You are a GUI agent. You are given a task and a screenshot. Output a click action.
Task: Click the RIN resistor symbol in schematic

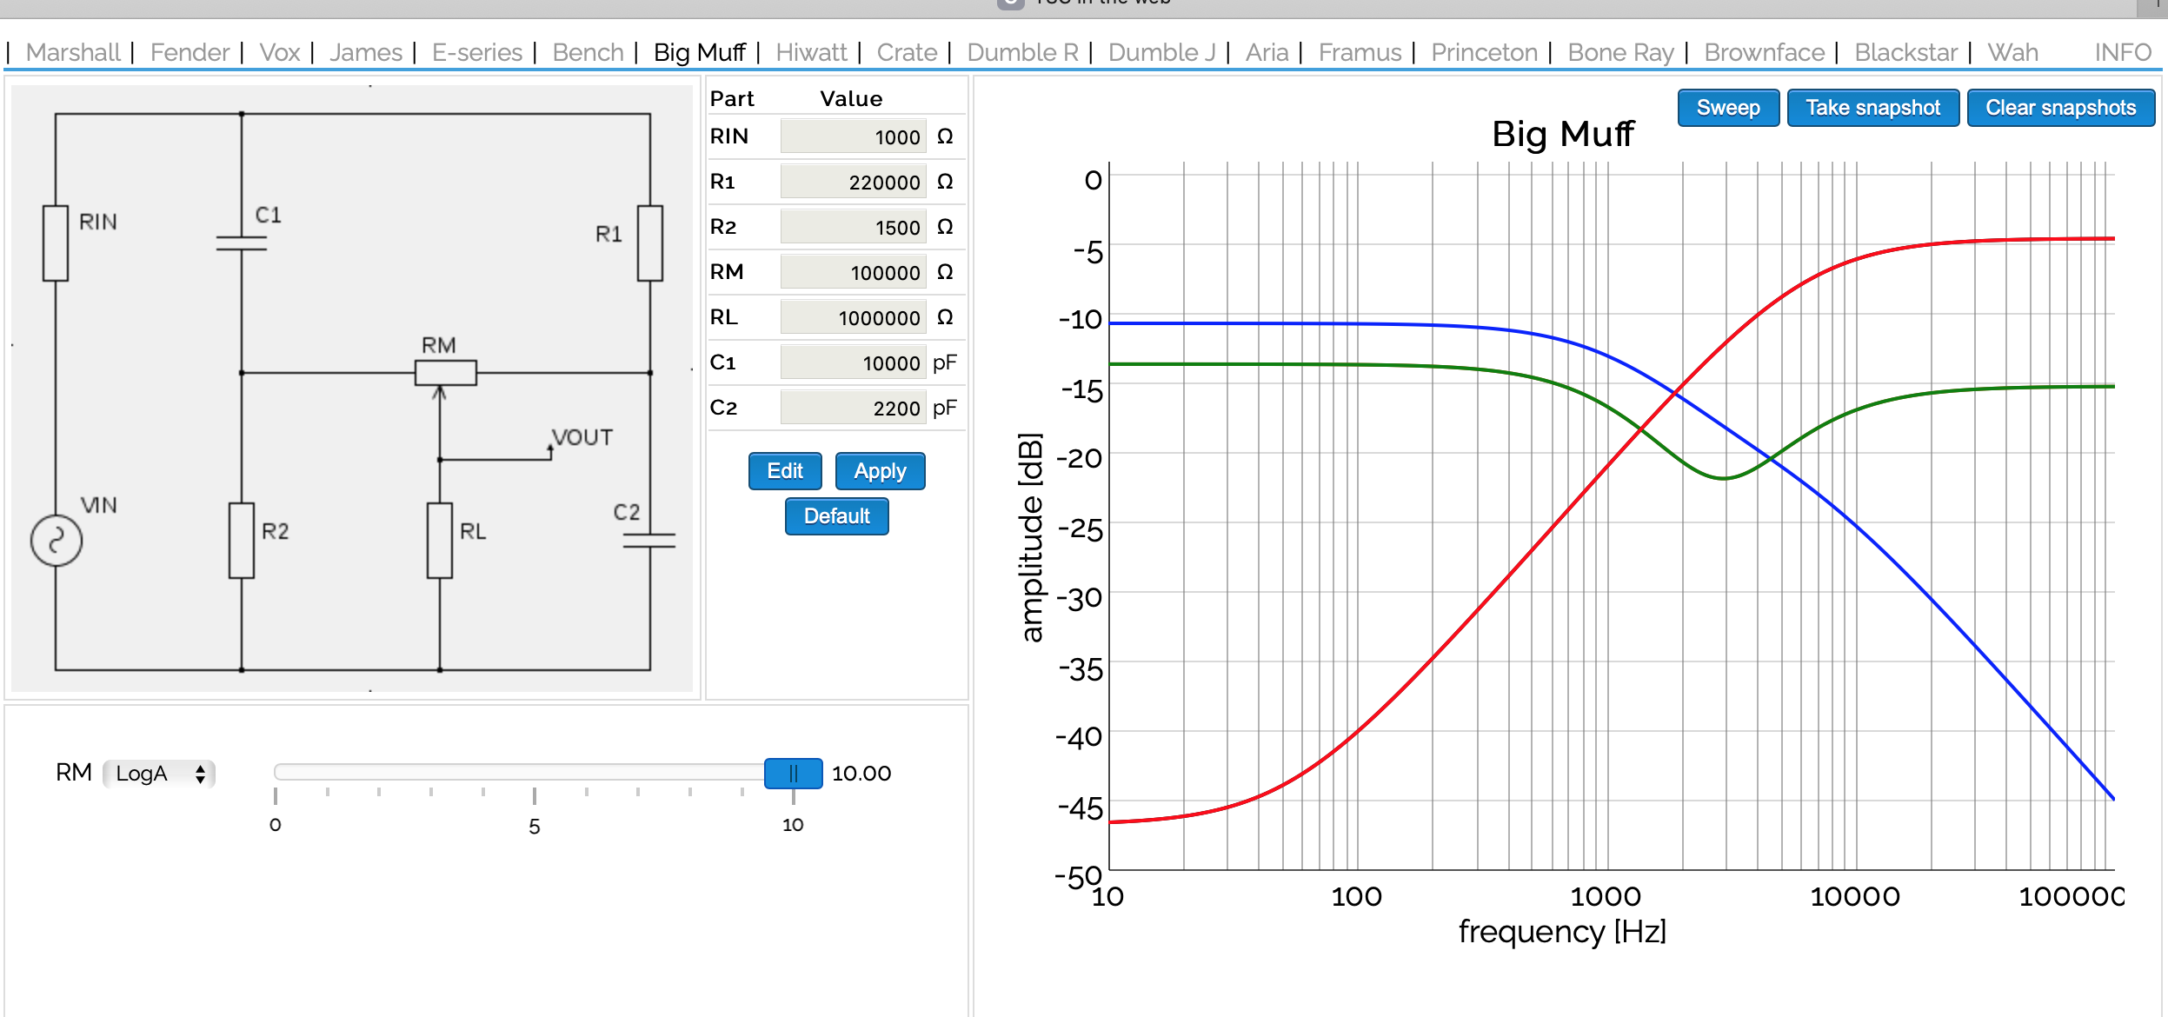56,243
